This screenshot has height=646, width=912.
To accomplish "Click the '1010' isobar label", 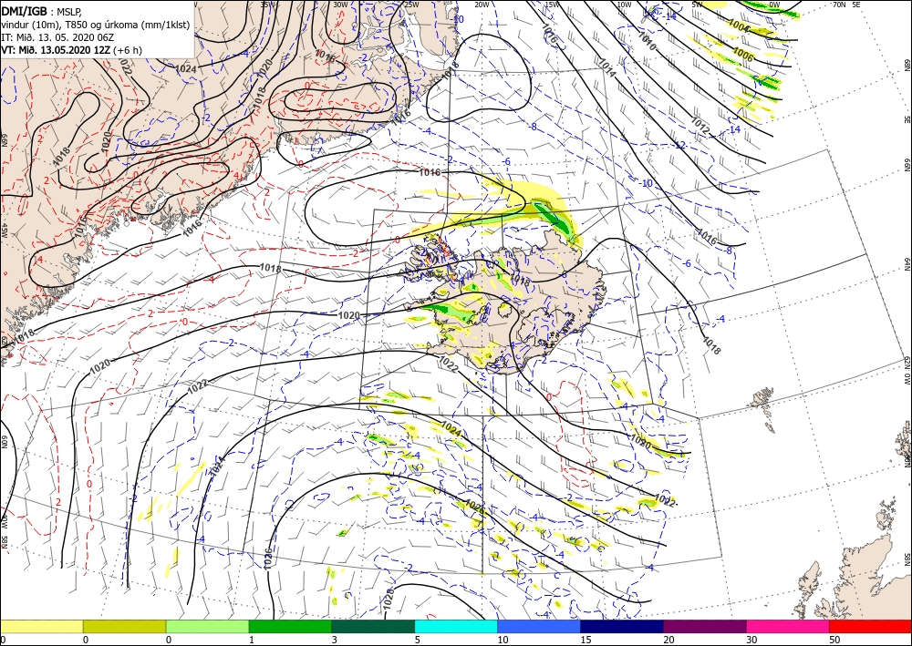I will (648, 41).
